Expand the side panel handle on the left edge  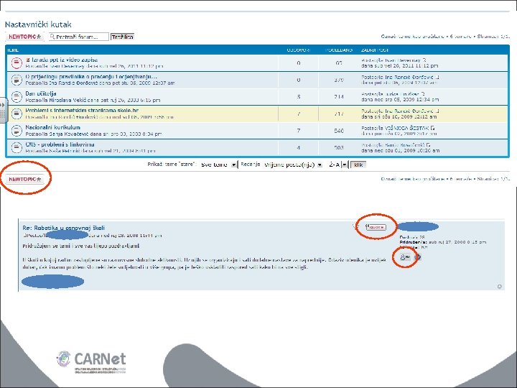pos(3,110)
